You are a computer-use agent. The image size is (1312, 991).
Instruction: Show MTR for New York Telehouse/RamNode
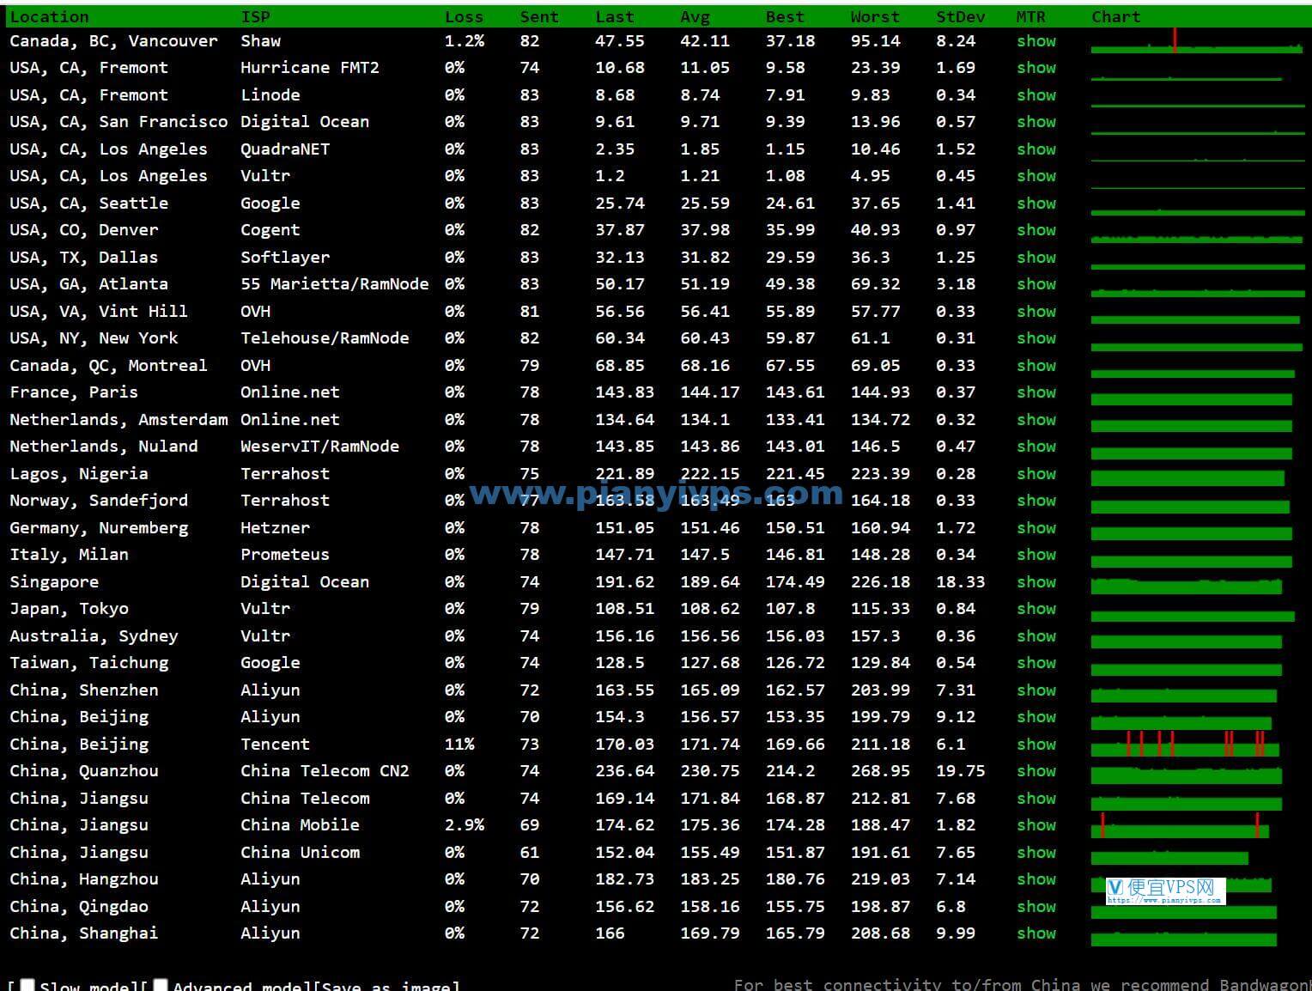click(x=1036, y=338)
